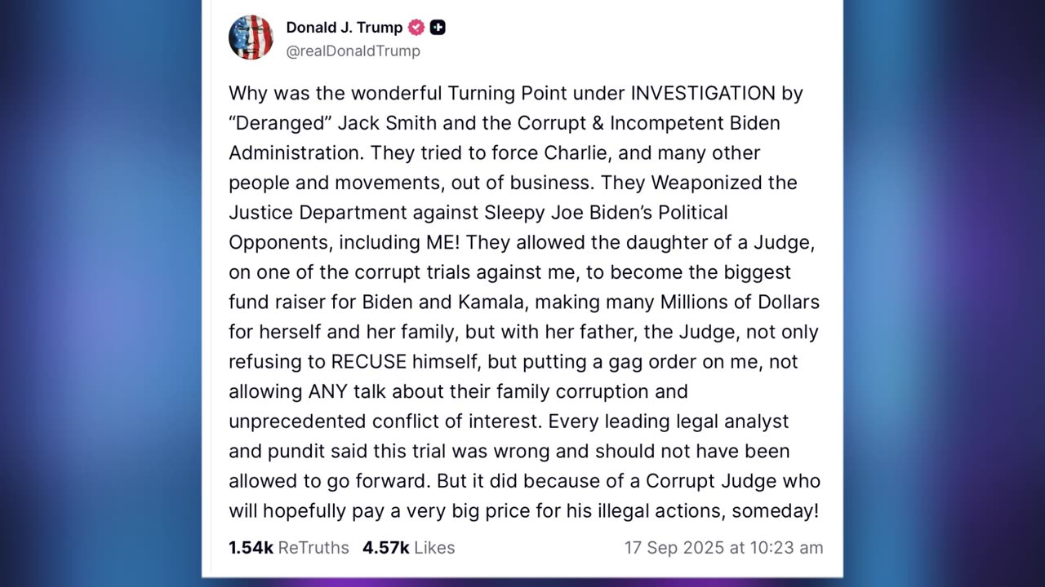Open the 17 Sep 2025 timestamp
This screenshot has width=1045, height=587.
(x=724, y=548)
